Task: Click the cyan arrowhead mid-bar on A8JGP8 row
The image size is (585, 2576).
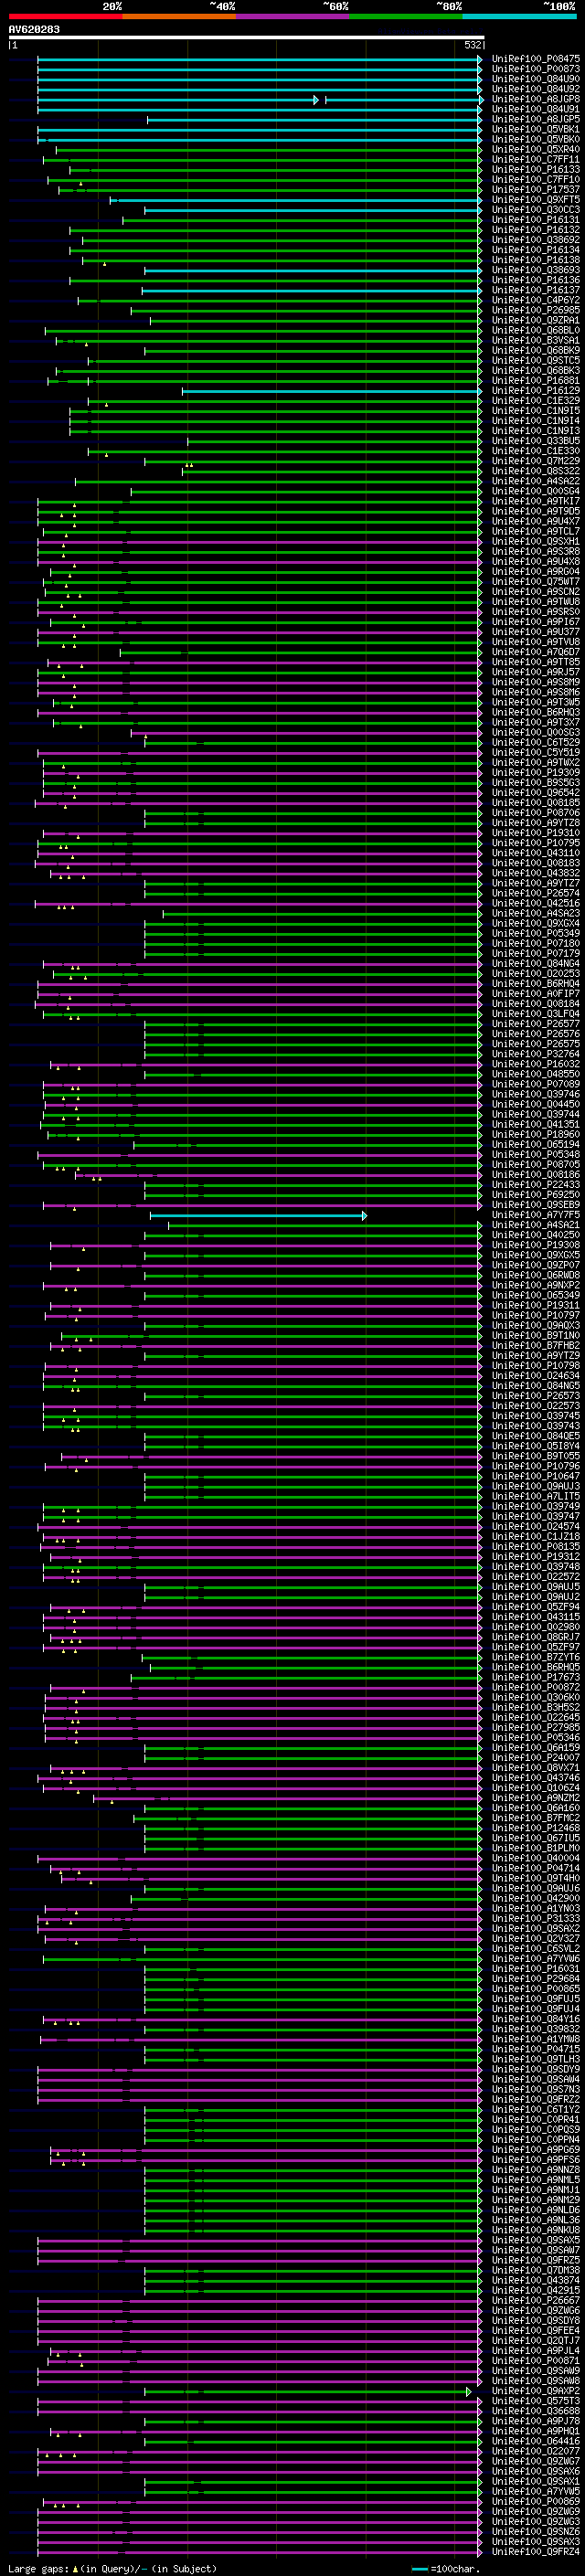Action: [x=316, y=99]
